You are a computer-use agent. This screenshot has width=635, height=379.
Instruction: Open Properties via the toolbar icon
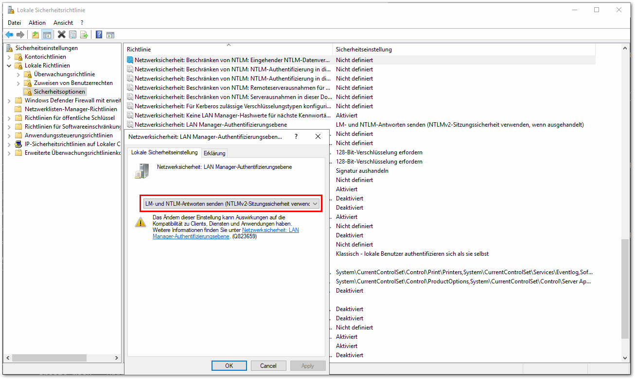(72, 34)
